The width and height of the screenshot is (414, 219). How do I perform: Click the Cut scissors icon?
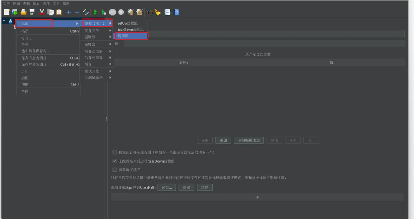point(42,12)
